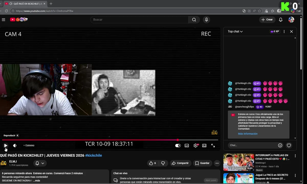Image resolution: width=307 pixels, height=184 pixels.
Task: Open the player settings gear
Action: [196, 145]
